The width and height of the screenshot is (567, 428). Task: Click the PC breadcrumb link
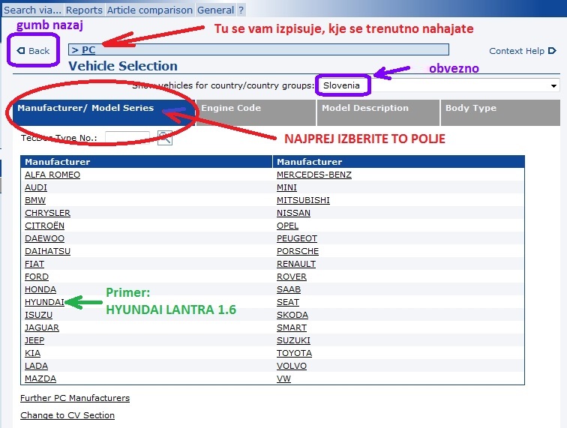tap(88, 50)
